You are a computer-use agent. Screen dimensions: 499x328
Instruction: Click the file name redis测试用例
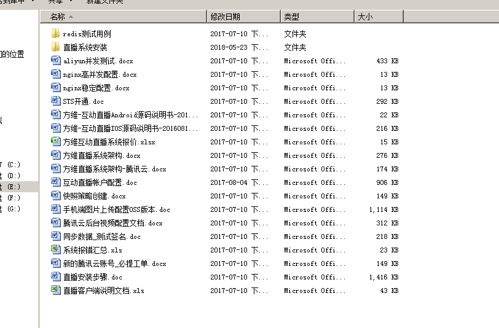click(x=87, y=34)
